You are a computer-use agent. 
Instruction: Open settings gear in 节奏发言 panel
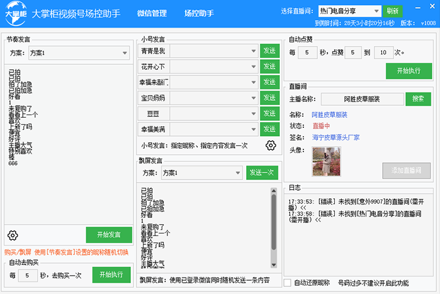click(x=13, y=235)
